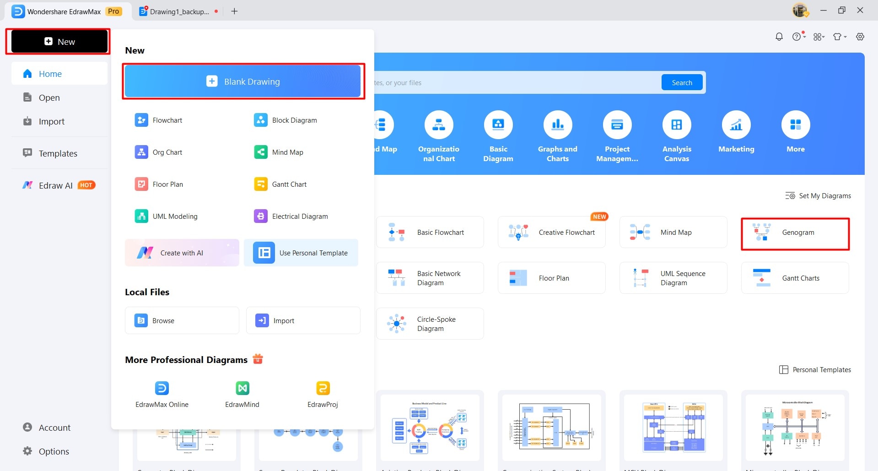Open Account in the sidebar
This screenshot has width=878, height=471.
59,428
